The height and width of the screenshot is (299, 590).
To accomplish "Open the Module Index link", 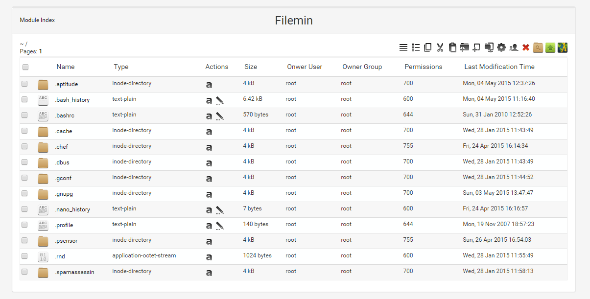I will 37,20.
